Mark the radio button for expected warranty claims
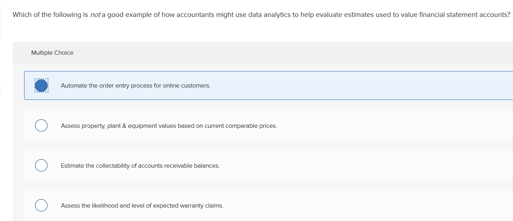The height and width of the screenshot is (221, 513). point(41,205)
